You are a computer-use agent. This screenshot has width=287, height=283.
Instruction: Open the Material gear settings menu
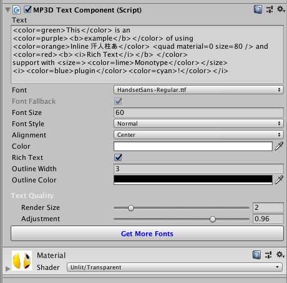(x=280, y=254)
